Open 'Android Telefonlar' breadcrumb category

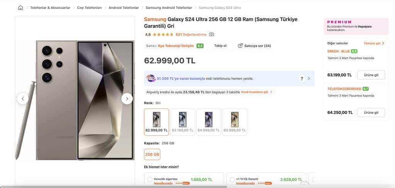123,8
